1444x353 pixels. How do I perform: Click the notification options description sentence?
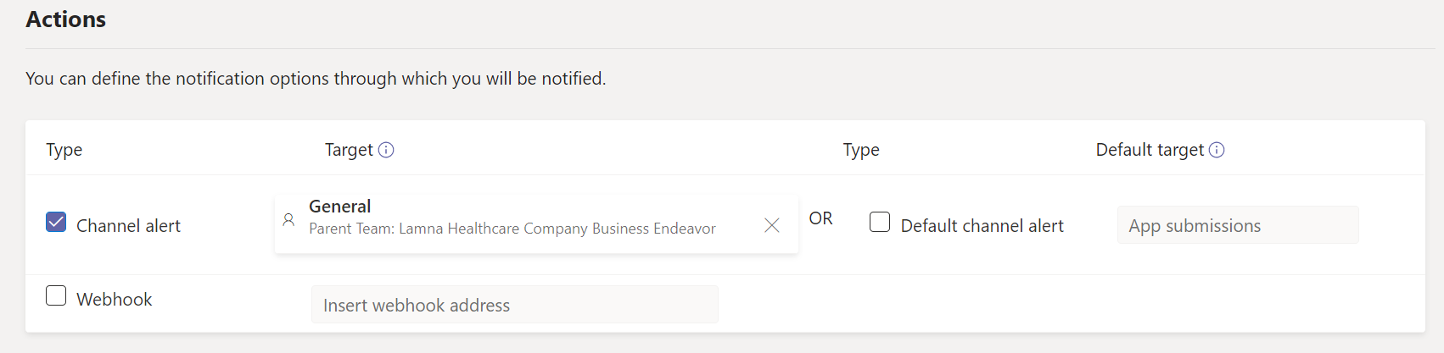point(316,79)
